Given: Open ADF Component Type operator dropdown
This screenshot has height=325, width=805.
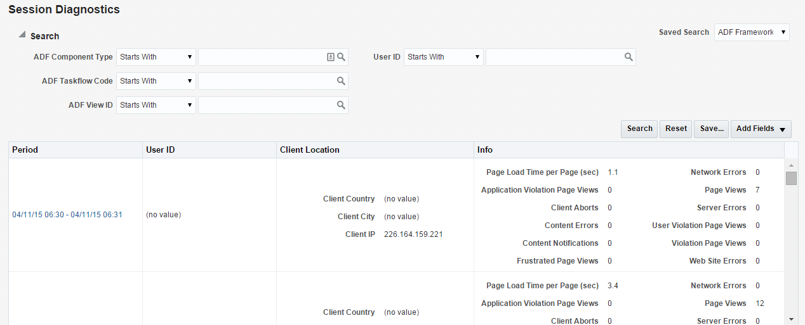Looking at the screenshot, I should click(156, 57).
